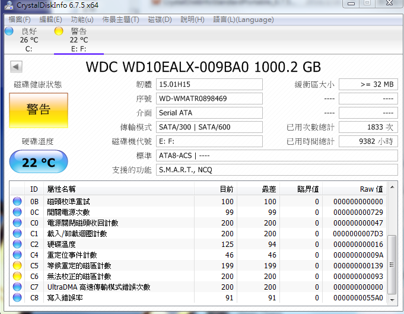This screenshot has height=314, width=404.
Task: Open the 檔案(F) menu
Action: [20, 20]
